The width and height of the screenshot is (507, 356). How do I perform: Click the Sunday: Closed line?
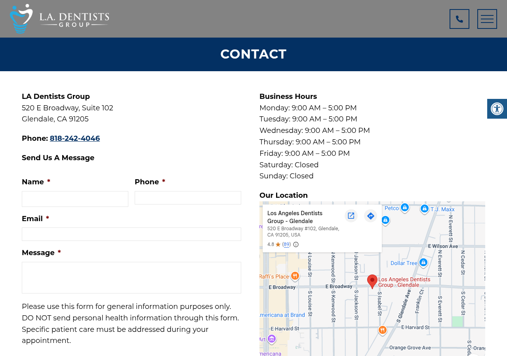click(286, 176)
